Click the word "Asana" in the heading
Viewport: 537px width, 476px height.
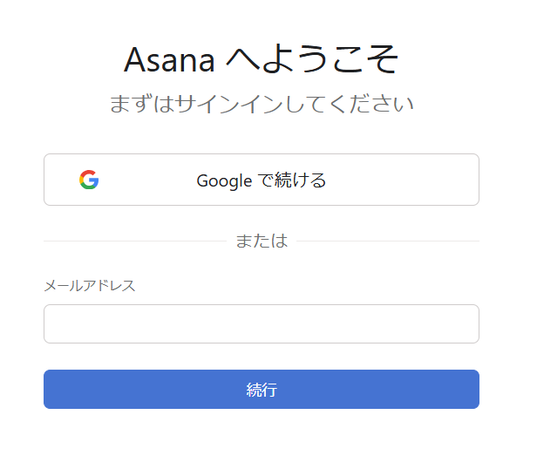tap(168, 59)
